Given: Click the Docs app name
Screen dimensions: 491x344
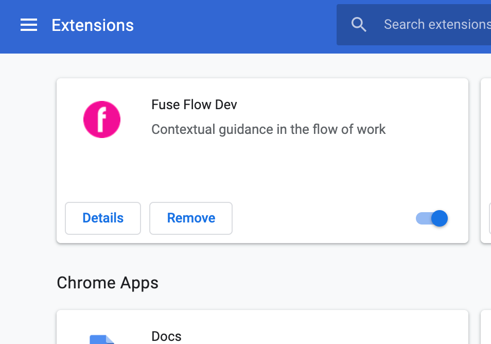Looking at the screenshot, I should coord(166,336).
